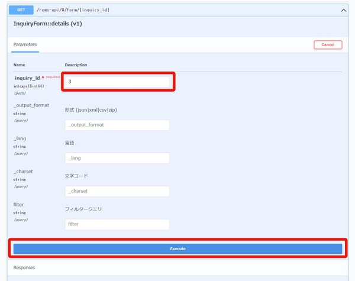Click the Name column header

tap(20, 64)
